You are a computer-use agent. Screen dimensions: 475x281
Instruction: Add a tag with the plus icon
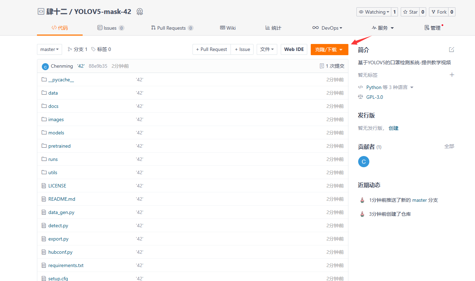pos(452,75)
